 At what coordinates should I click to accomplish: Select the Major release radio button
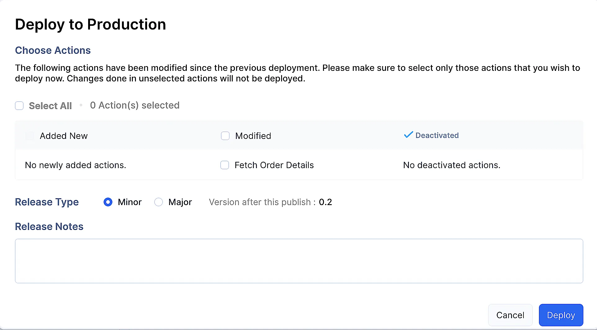159,202
